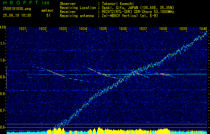Click the 1038 time axis label

[x=163, y=28]
